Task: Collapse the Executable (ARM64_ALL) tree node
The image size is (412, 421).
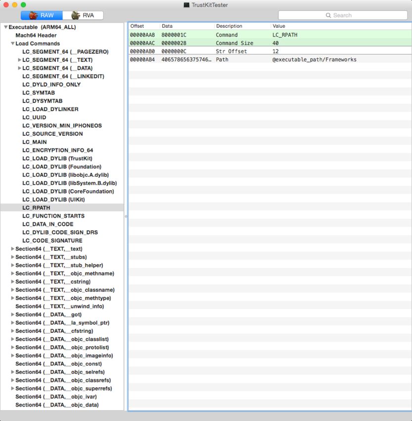Action: pyautogui.click(x=5, y=27)
